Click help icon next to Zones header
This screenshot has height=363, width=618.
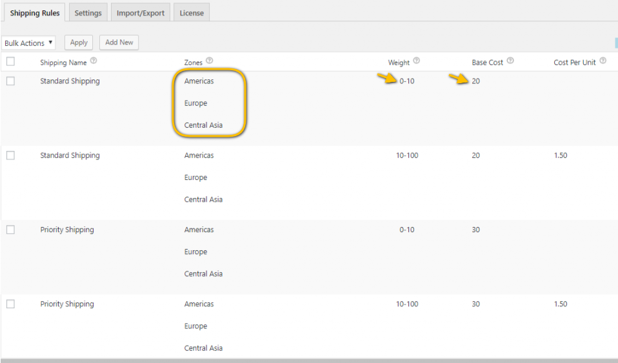[209, 61]
